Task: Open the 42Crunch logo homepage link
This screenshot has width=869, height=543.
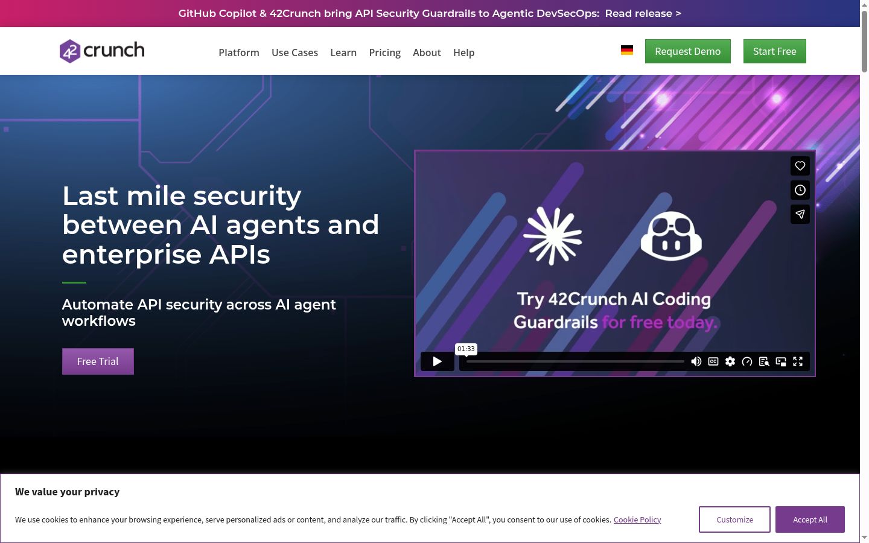Action: [102, 51]
